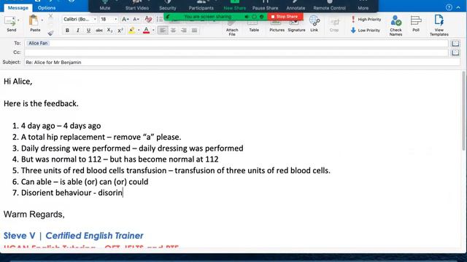Use the Format Painter brush icon
467x262 pixels.
50,33
